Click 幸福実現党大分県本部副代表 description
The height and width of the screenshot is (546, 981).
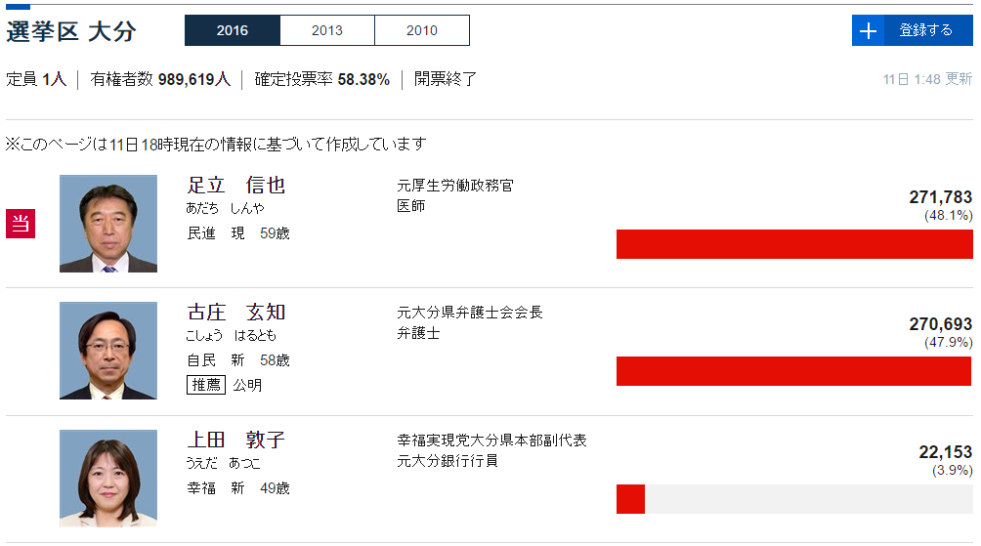491,441
